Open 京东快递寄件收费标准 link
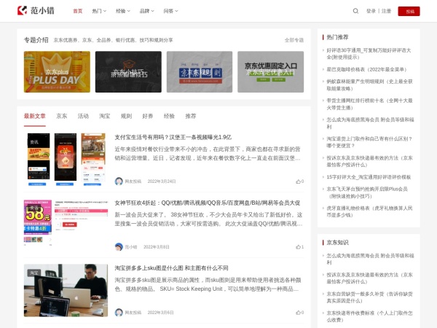This screenshot has height=328, width=437. tap(369, 316)
